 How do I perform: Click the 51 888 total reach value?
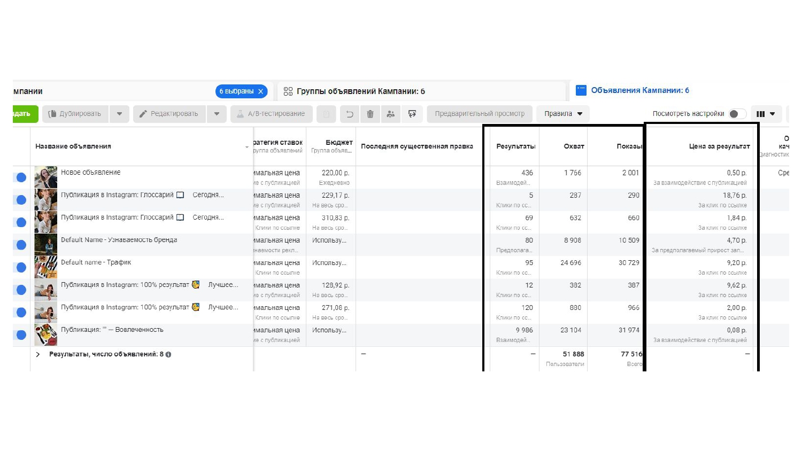point(573,354)
